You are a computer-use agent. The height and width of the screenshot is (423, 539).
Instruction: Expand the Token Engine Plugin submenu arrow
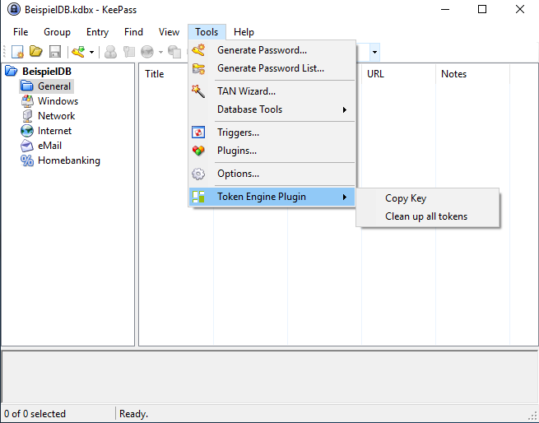345,197
